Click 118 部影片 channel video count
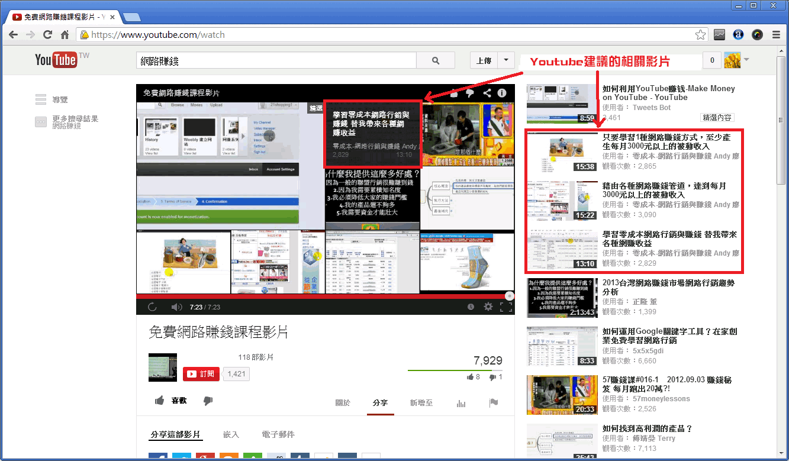Image resolution: width=789 pixels, height=461 pixels. [256, 357]
